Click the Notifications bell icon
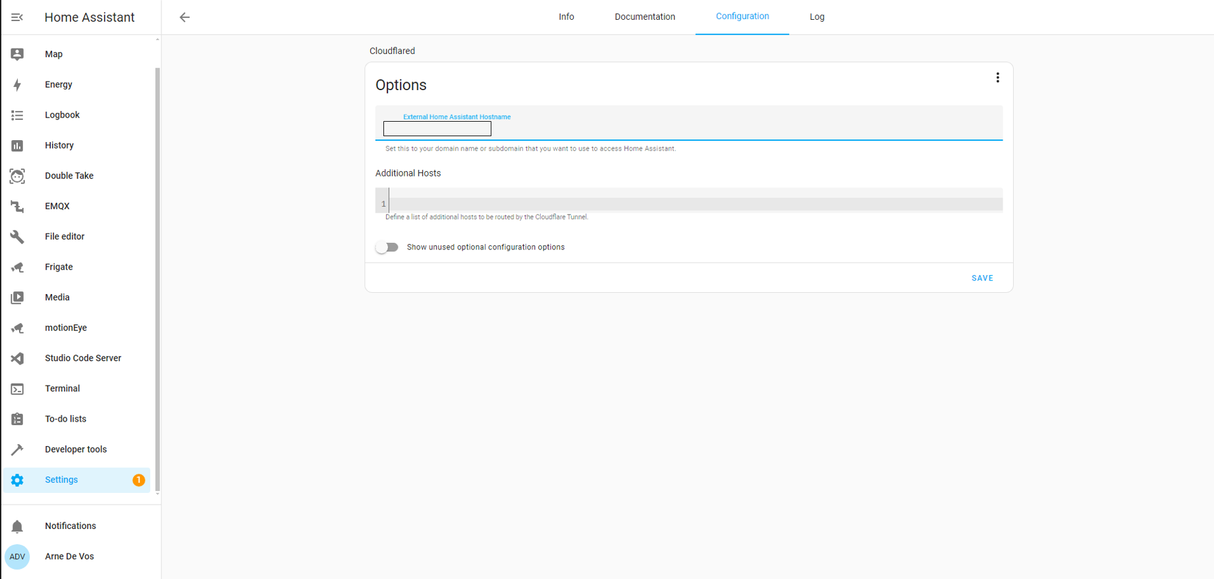 coord(17,526)
